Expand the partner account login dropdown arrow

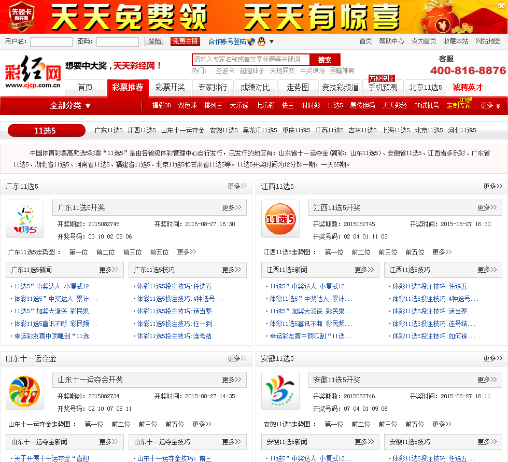(x=272, y=41)
